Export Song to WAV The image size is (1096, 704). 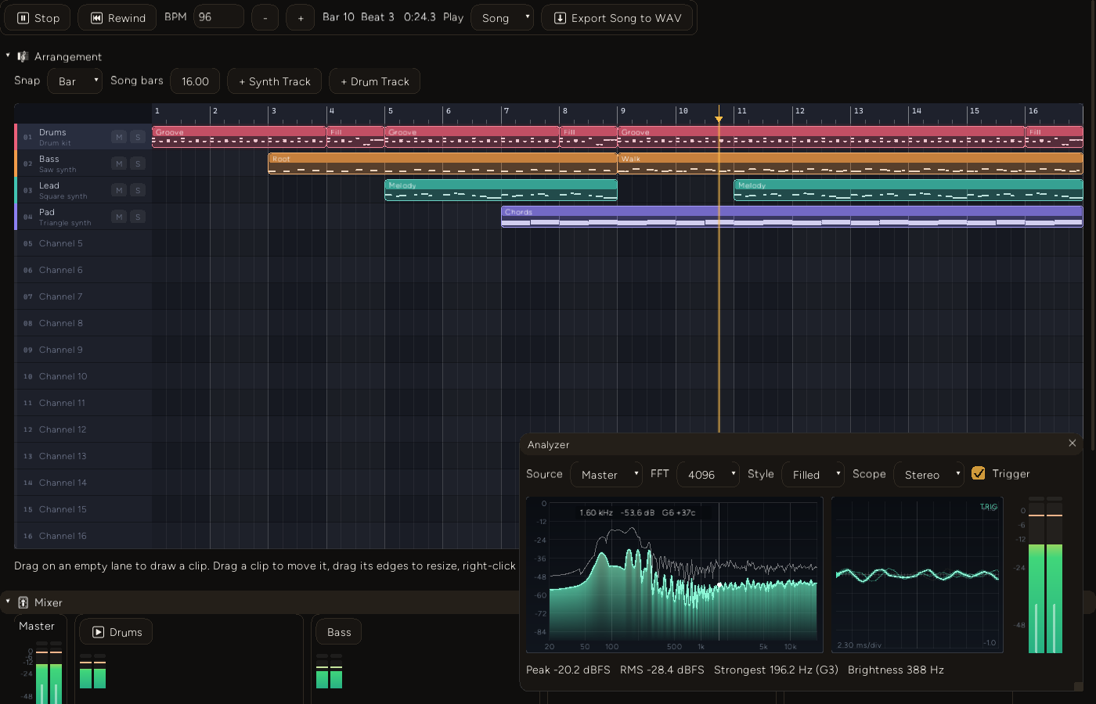(618, 18)
